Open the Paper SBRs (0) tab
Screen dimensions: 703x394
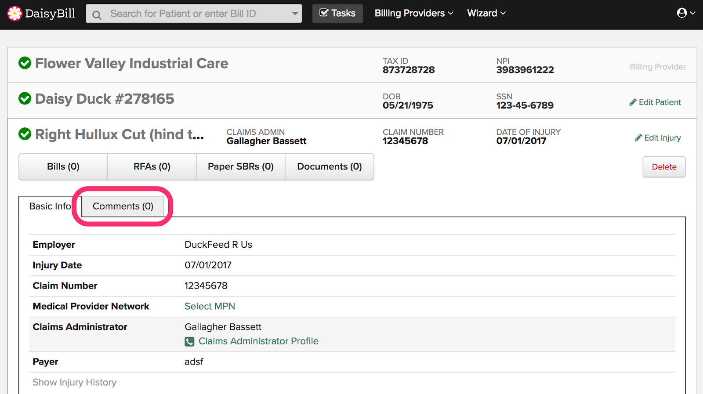pyautogui.click(x=241, y=166)
